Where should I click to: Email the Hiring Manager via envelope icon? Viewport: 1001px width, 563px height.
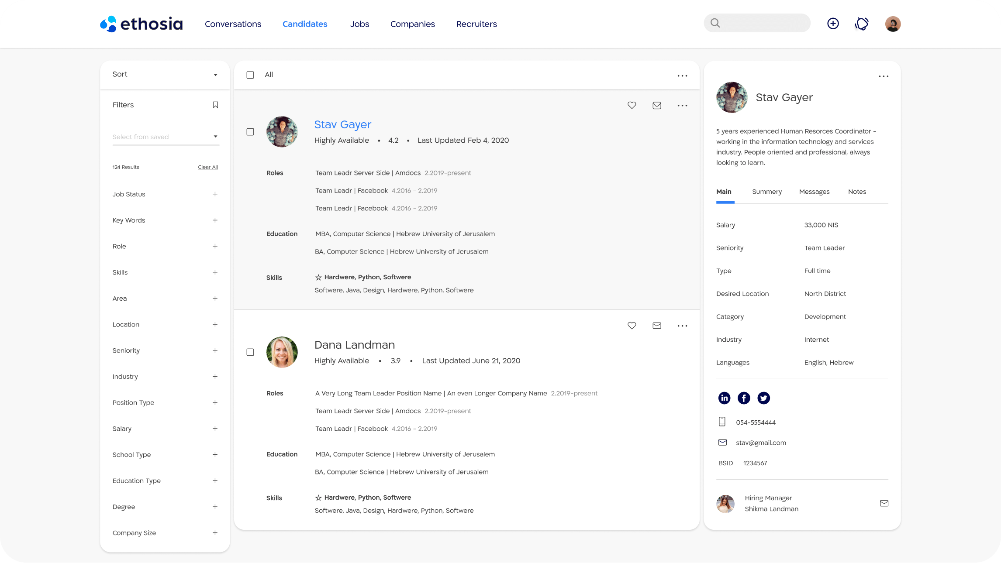(884, 503)
